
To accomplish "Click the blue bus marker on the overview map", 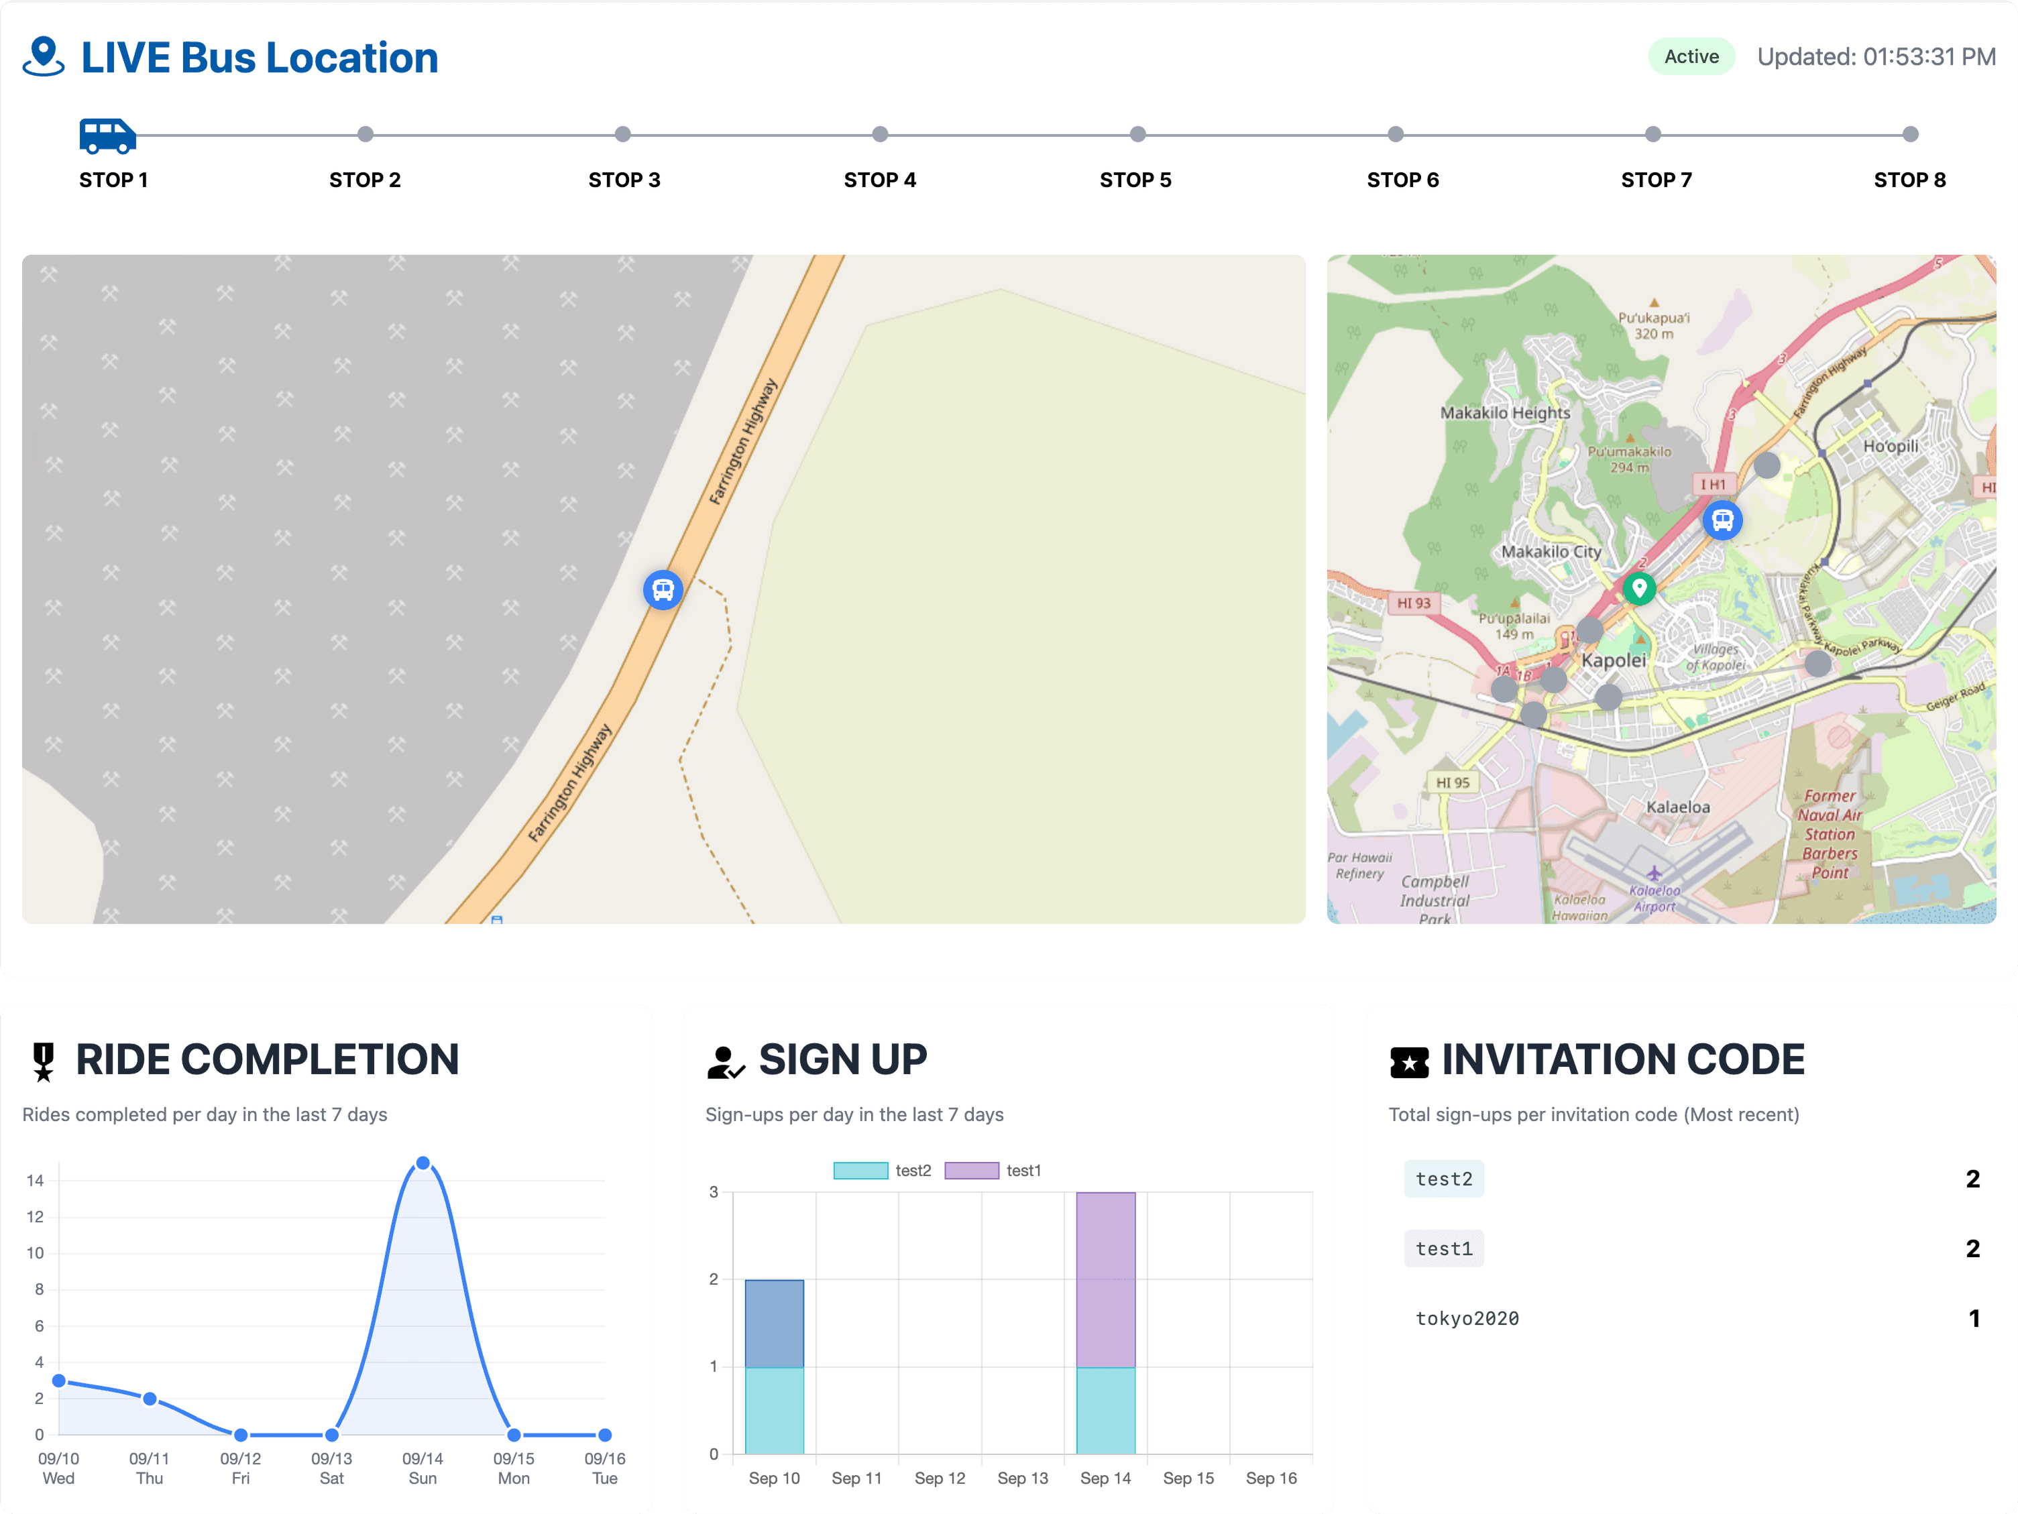I will point(1722,520).
